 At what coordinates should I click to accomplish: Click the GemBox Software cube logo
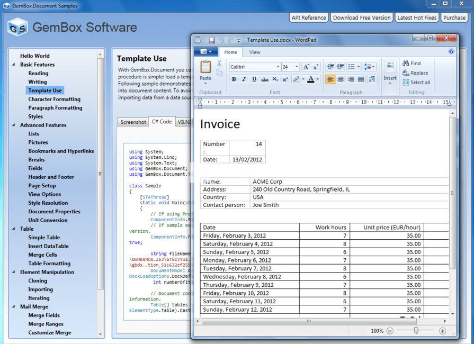(x=17, y=27)
